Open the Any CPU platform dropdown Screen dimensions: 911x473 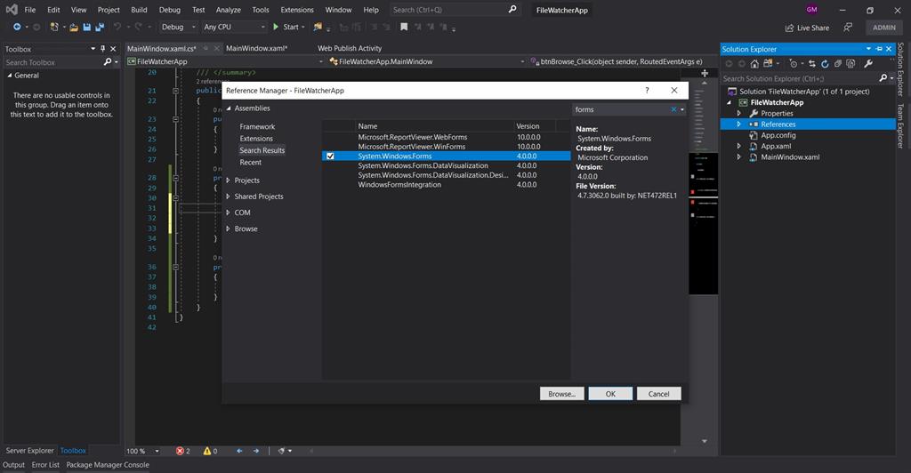pos(234,27)
